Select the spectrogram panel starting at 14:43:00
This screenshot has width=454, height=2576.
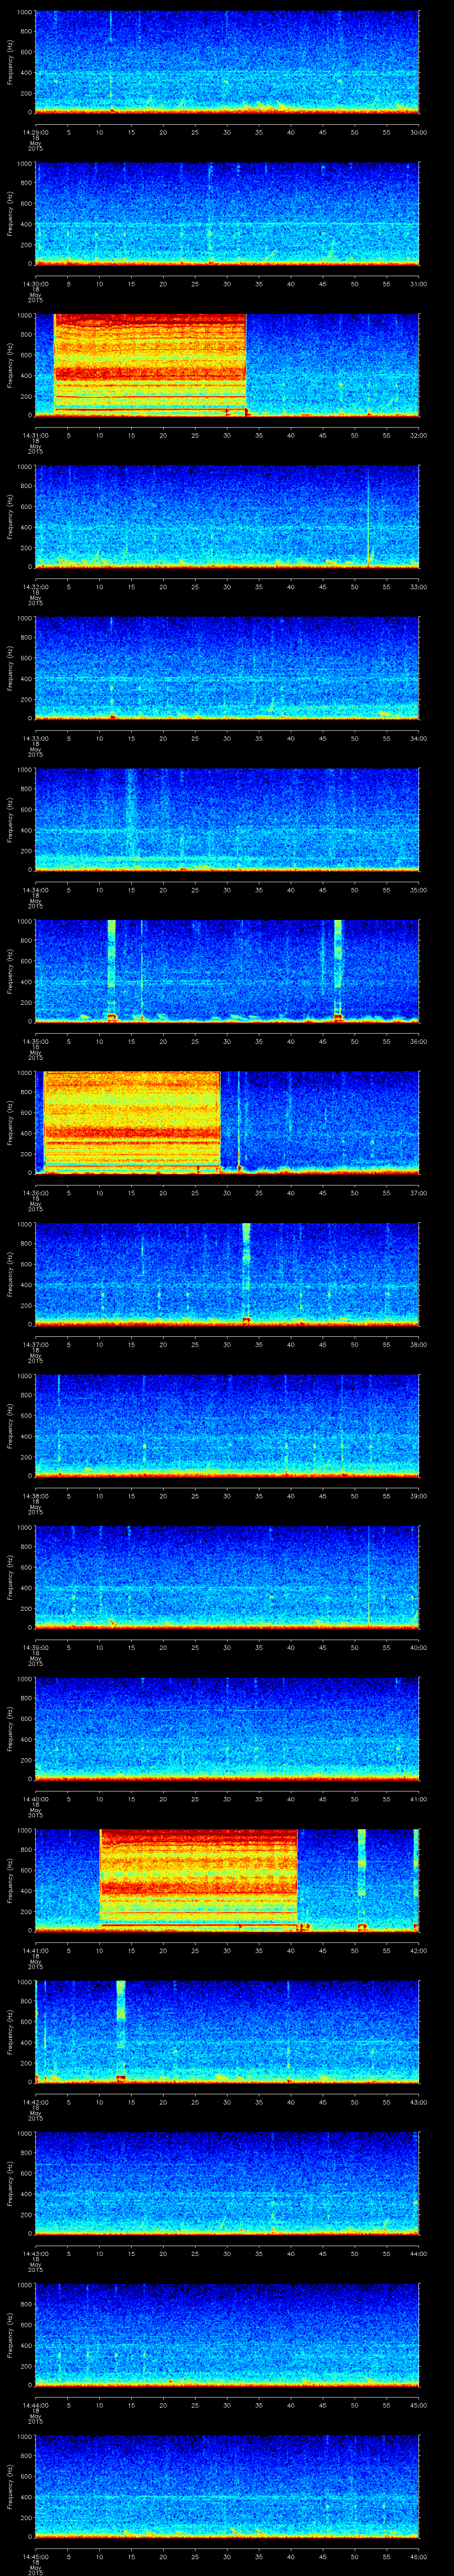click(x=227, y=2183)
